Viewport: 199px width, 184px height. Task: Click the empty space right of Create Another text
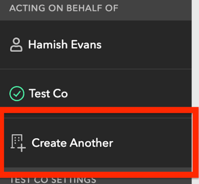[152, 143]
